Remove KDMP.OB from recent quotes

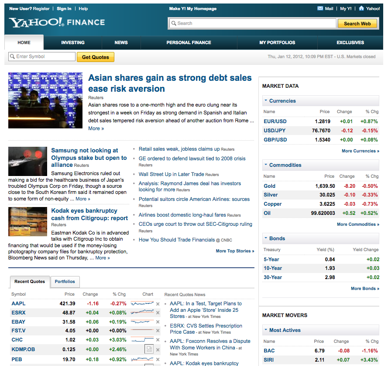click(158, 350)
